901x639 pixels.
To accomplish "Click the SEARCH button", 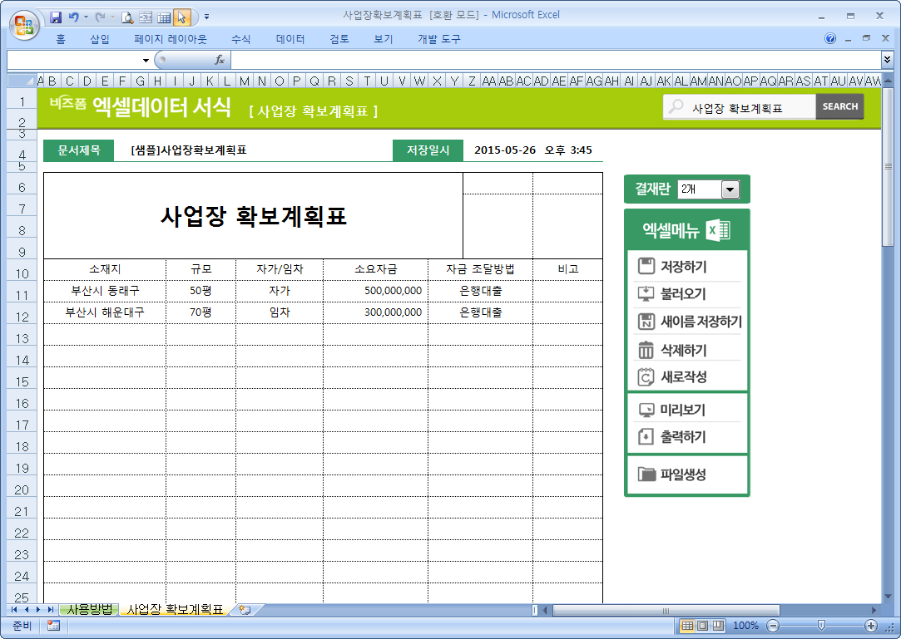I will pyautogui.click(x=839, y=106).
